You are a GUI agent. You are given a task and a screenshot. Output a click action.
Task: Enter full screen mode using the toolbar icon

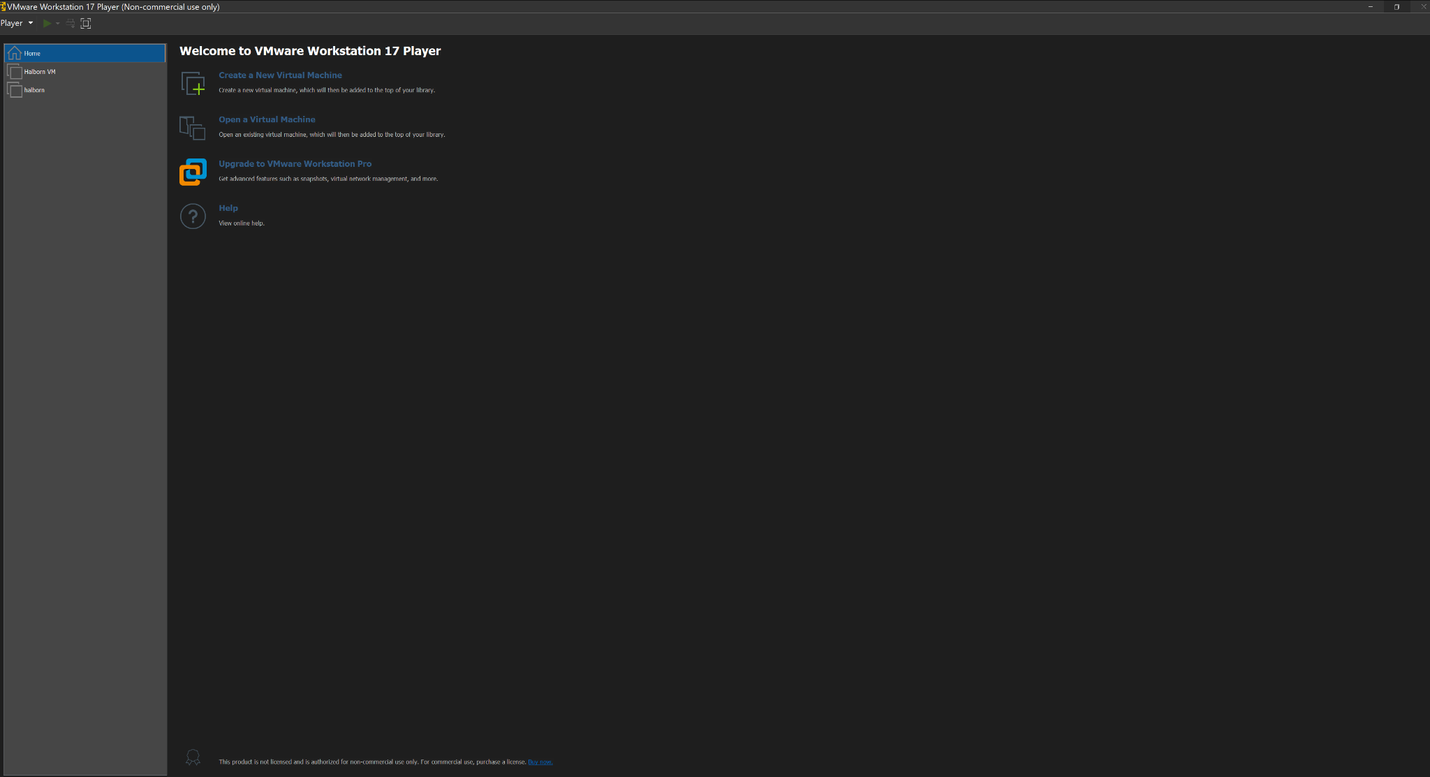coord(85,23)
